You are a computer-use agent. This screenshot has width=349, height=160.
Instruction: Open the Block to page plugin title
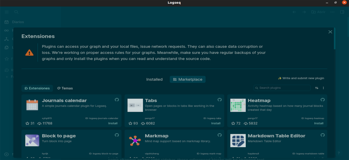[x=59, y=136]
